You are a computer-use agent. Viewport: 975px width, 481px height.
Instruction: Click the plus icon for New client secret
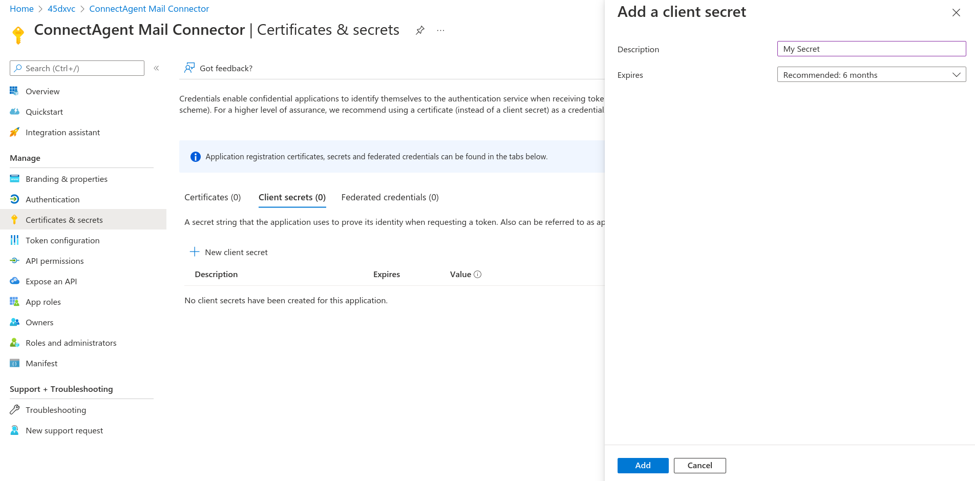pyautogui.click(x=195, y=252)
